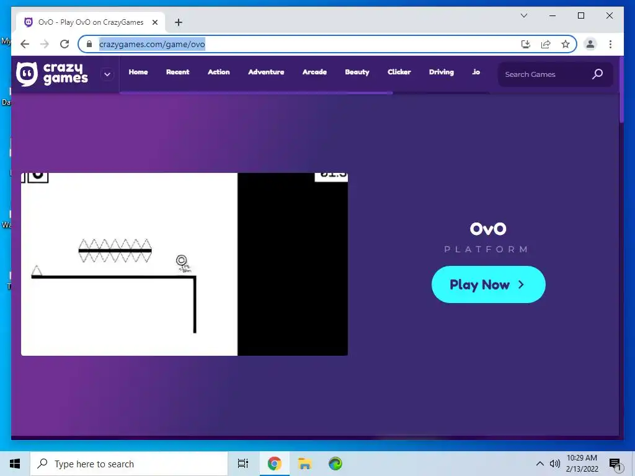This screenshot has height=476, width=635.
Task: Click the volume speaker icon
Action: point(555,464)
